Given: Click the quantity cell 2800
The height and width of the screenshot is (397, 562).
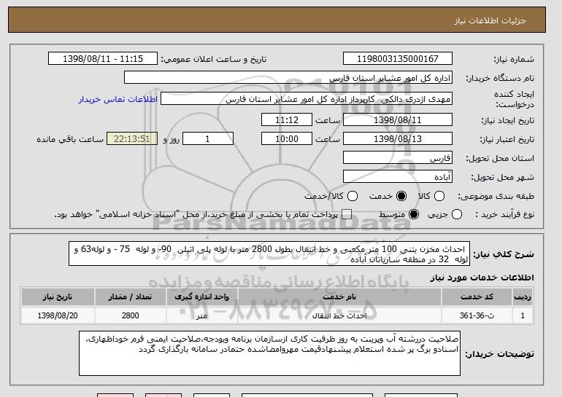Looking at the screenshot, I should tap(130, 315).
